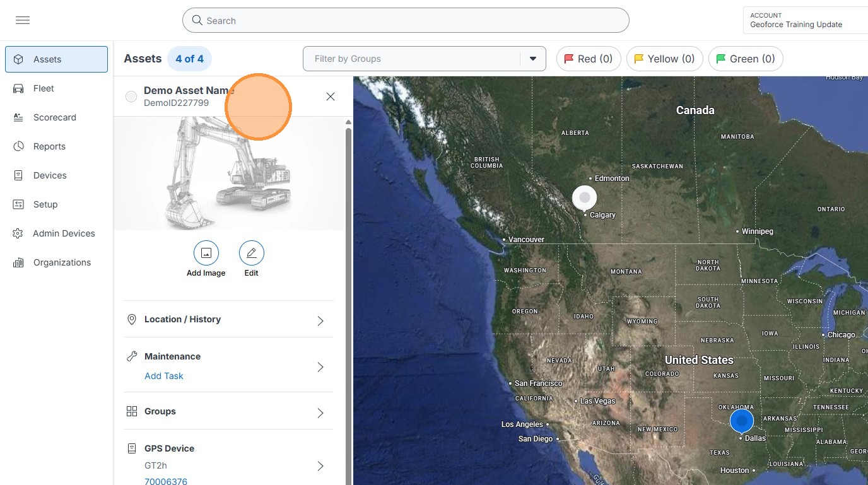Viewport: 868px width, 485px height.
Task: Open the Geoforce Training Update account selector
Action: pos(806,20)
